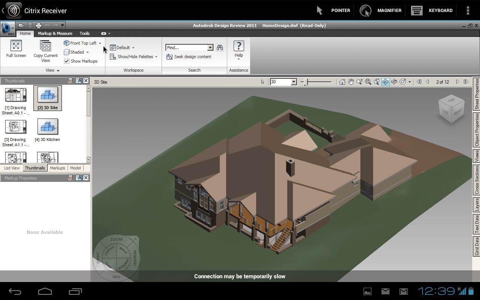Open the Help button
The height and width of the screenshot is (300, 480).
[239, 51]
